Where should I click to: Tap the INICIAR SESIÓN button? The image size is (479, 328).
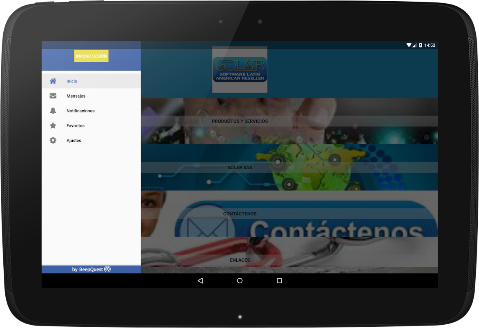pyautogui.click(x=91, y=56)
